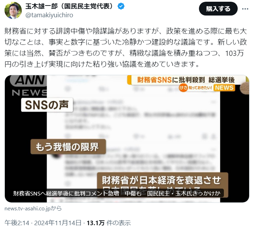Open the profile avatar of 玉木雄一郎
The image size is (255, 230).
pyautogui.click(x=13, y=11)
